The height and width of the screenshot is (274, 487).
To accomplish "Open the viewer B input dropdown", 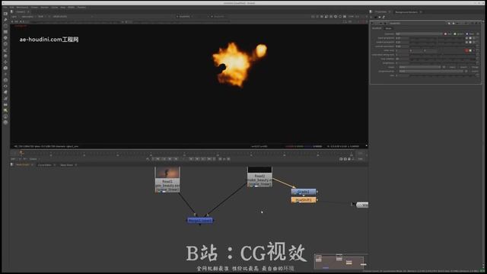I will [220, 17].
